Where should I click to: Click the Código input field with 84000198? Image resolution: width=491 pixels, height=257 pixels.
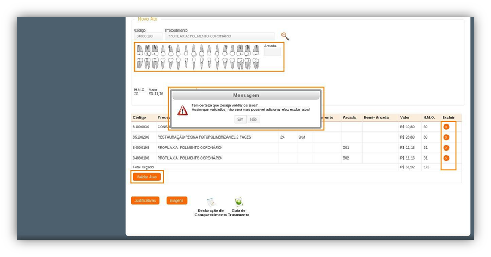pyautogui.click(x=149, y=36)
